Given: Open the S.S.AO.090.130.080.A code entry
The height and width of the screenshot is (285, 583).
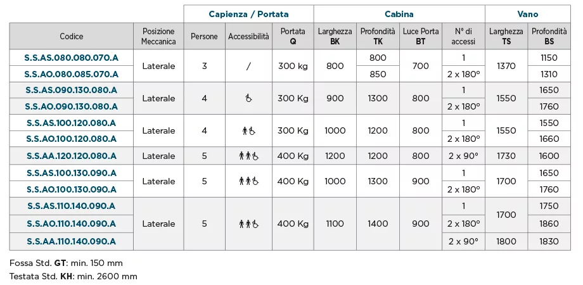Looking at the screenshot, I should [x=72, y=106].
